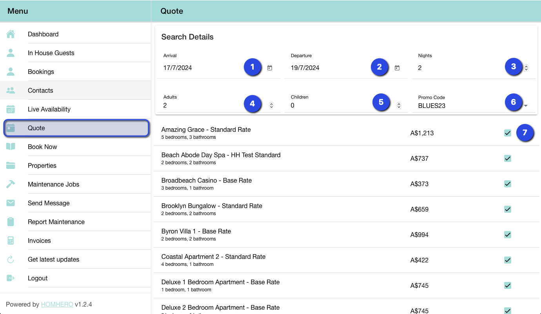Open the Arrival date calendar picker

[x=270, y=68]
